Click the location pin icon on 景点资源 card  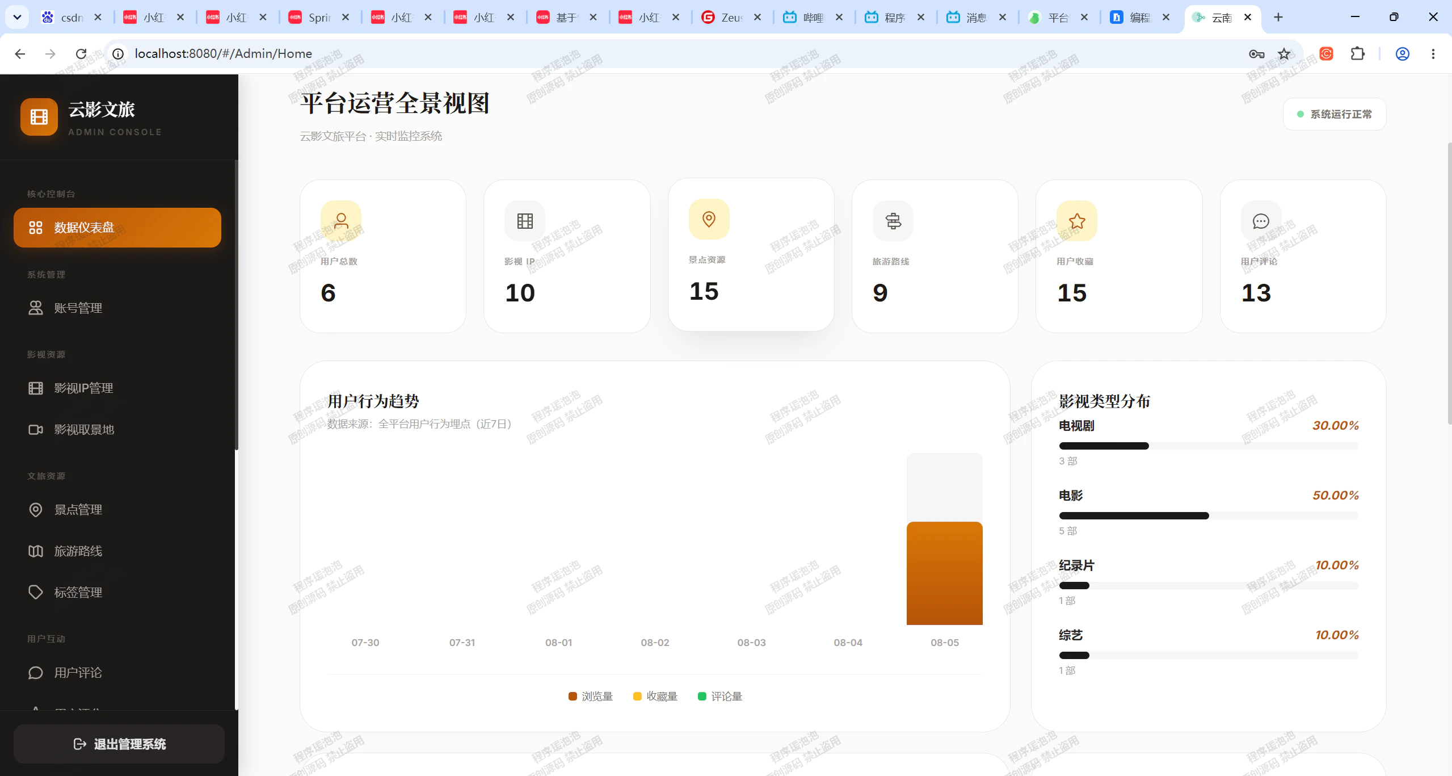(709, 219)
